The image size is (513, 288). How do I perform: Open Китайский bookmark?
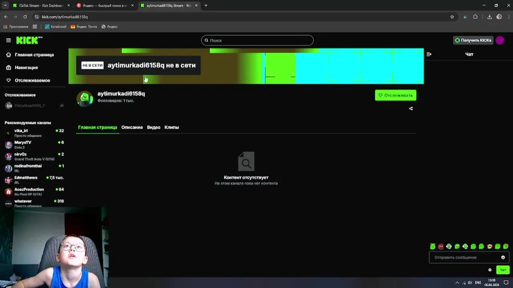click(x=56, y=27)
